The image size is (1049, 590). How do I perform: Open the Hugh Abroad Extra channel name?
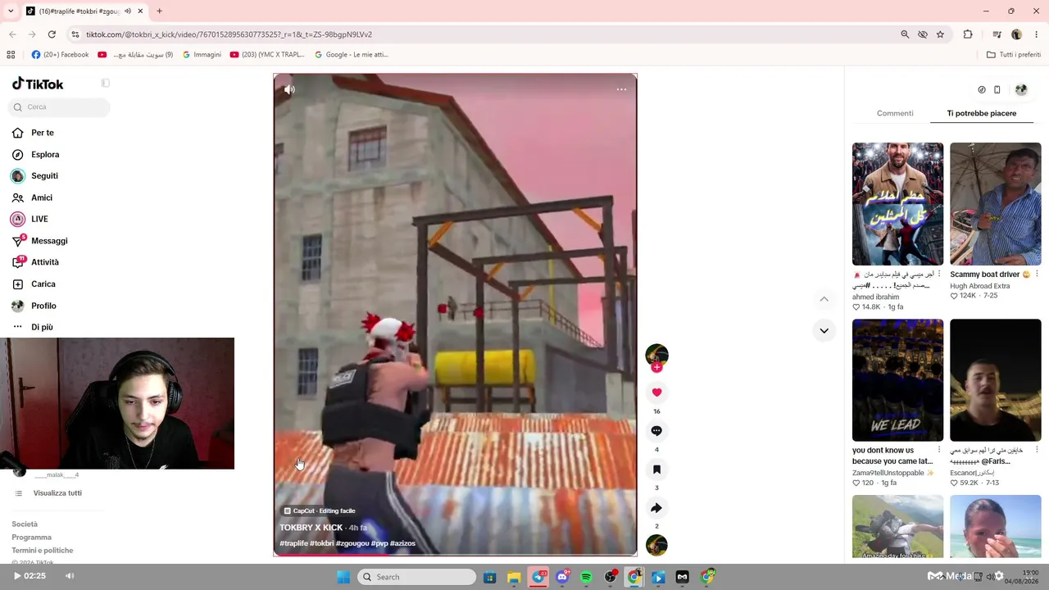tap(980, 286)
